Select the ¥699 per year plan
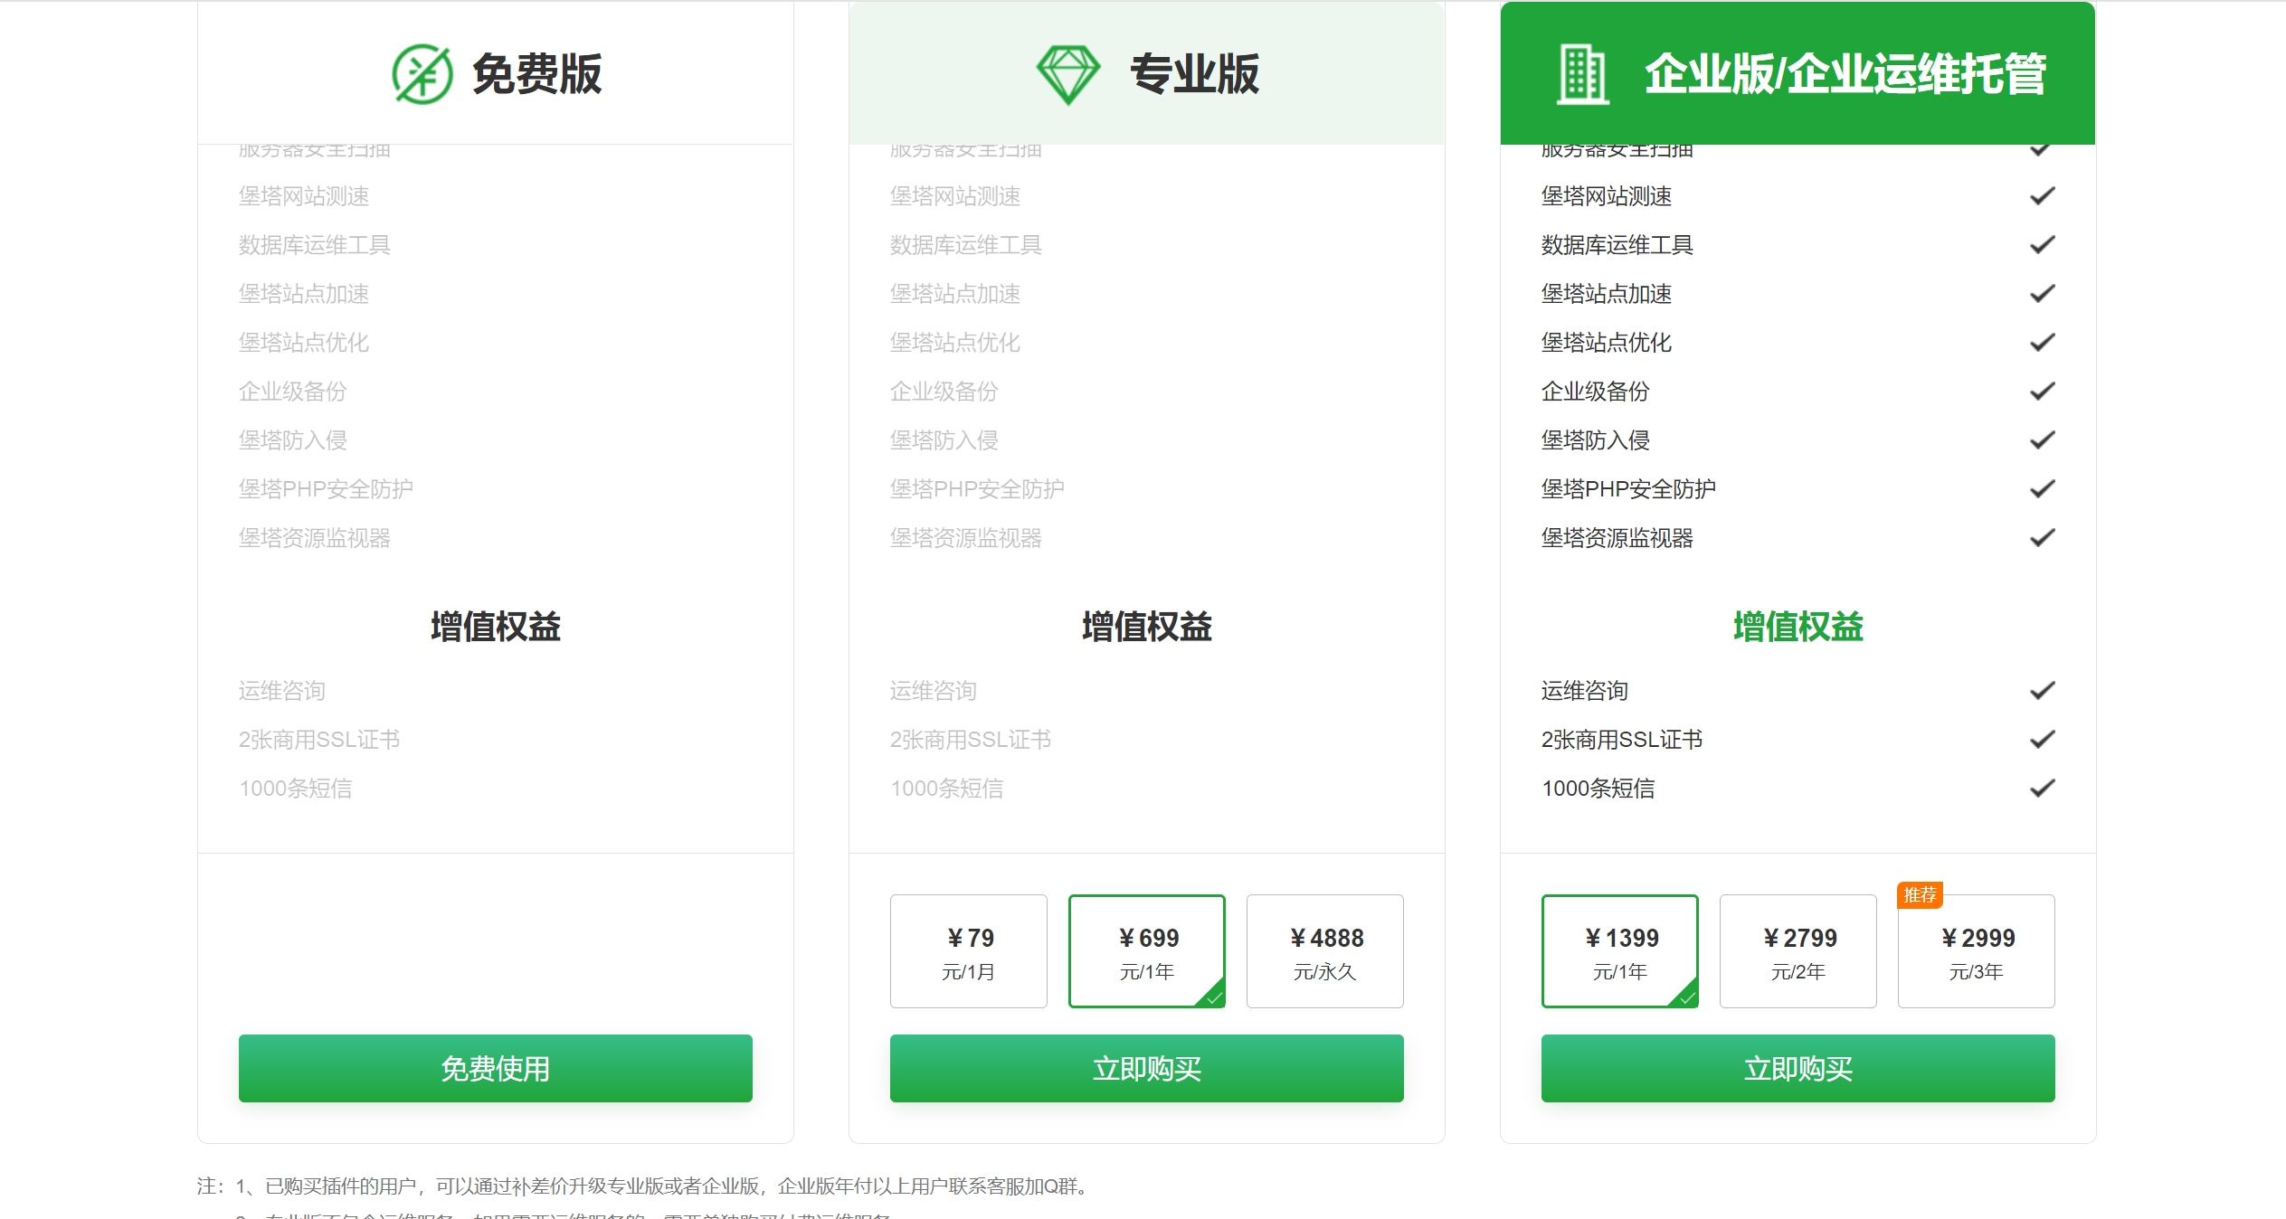This screenshot has height=1219, width=2286. 1146,951
